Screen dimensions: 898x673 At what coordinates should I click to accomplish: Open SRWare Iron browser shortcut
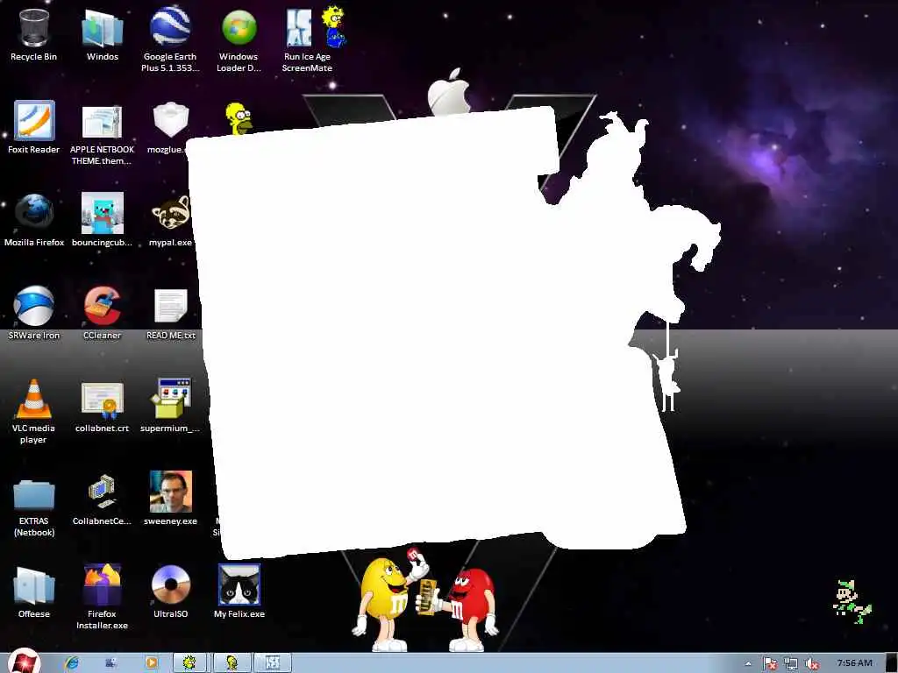point(34,314)
